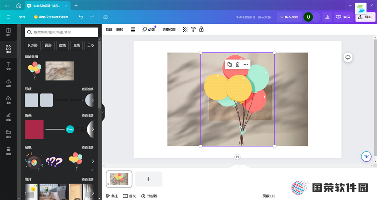Image resolution: width=377 pixels, height=200 pixels.
Task: Open 动效 (Animate) option
Action: [148, 29]
